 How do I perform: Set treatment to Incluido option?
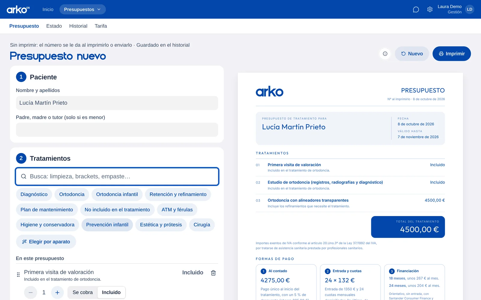point(111,292)
